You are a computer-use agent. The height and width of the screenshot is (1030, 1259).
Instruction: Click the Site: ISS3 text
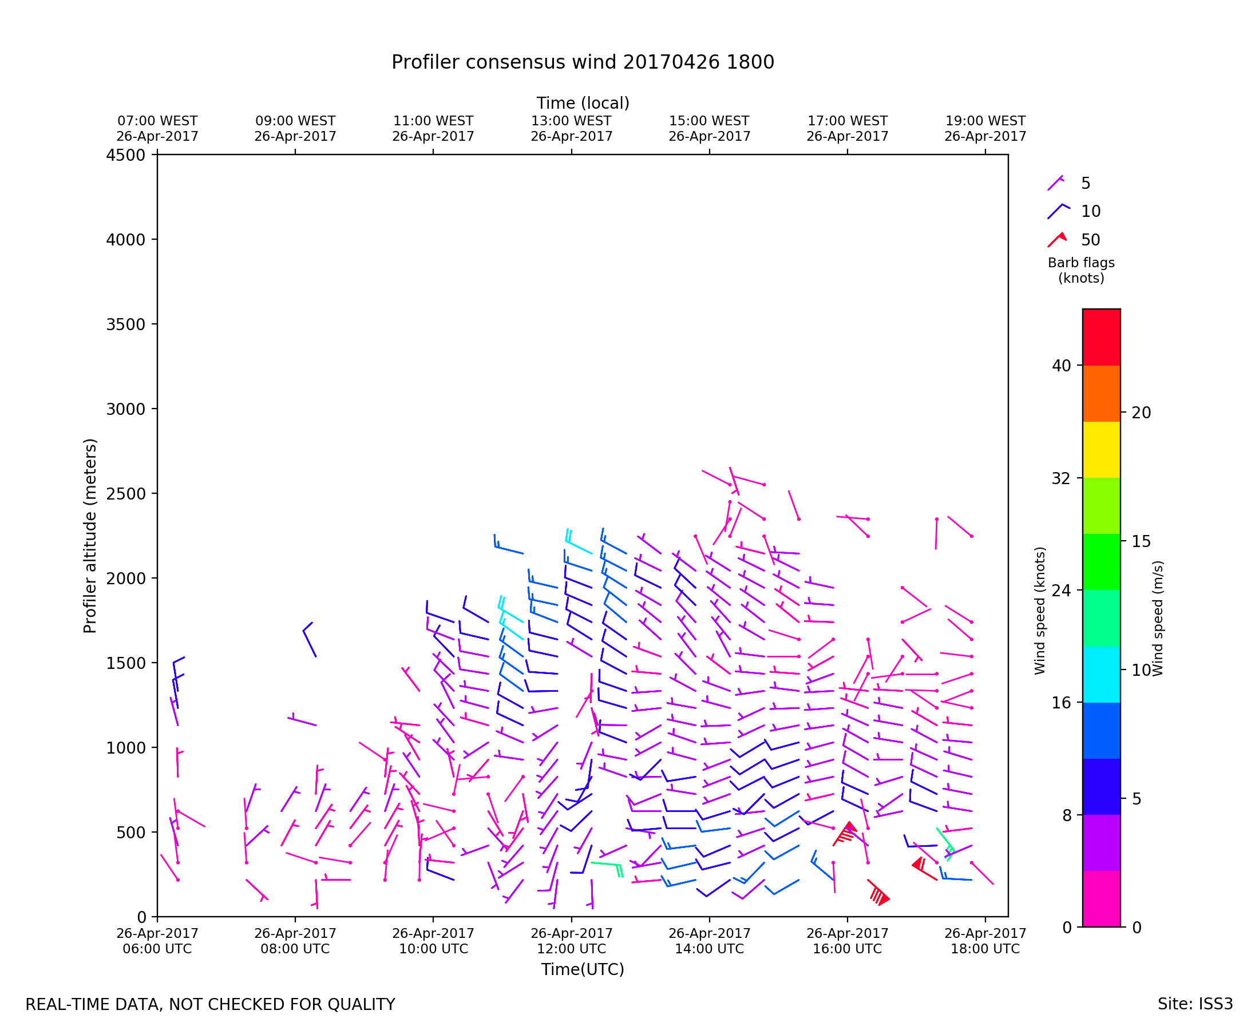(1194, 1004)
